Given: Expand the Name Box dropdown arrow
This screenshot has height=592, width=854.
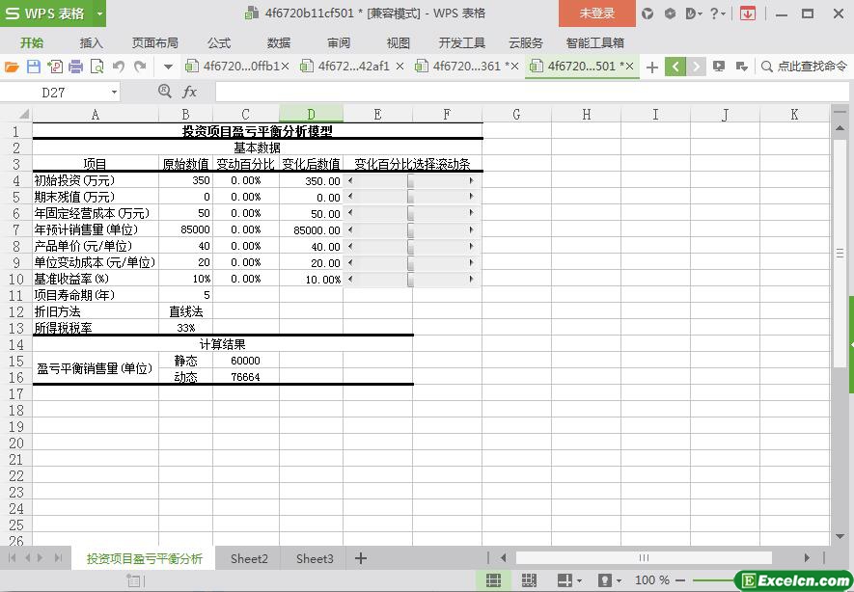Looking at the screenshot, I should 115,92.
